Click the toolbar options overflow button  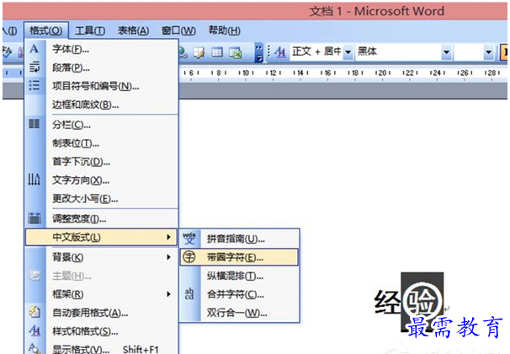pyautogui.click(x=259, y=52)
